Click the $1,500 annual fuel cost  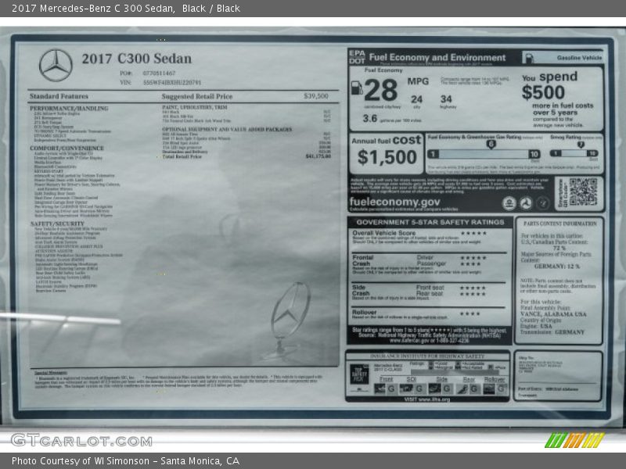coord(387,157)
